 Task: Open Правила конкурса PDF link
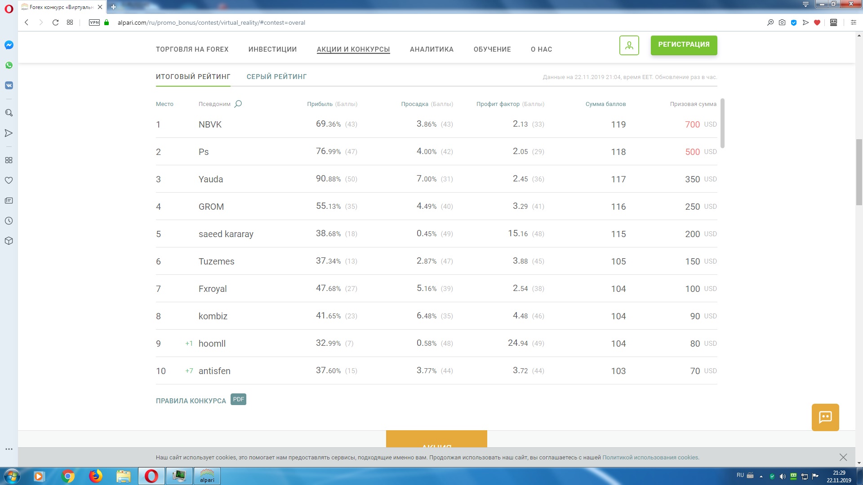click(191, 401)
